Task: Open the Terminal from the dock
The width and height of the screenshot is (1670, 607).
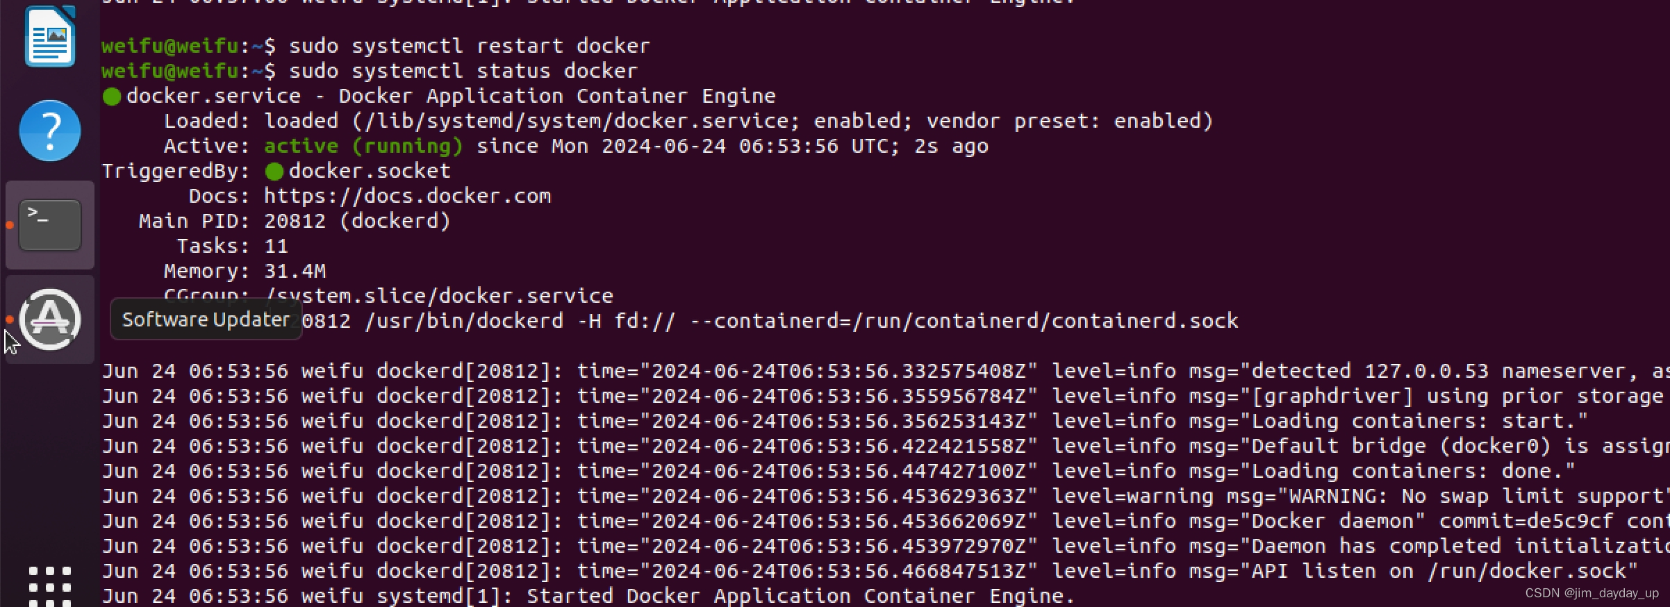Action: tap(49, 224)
